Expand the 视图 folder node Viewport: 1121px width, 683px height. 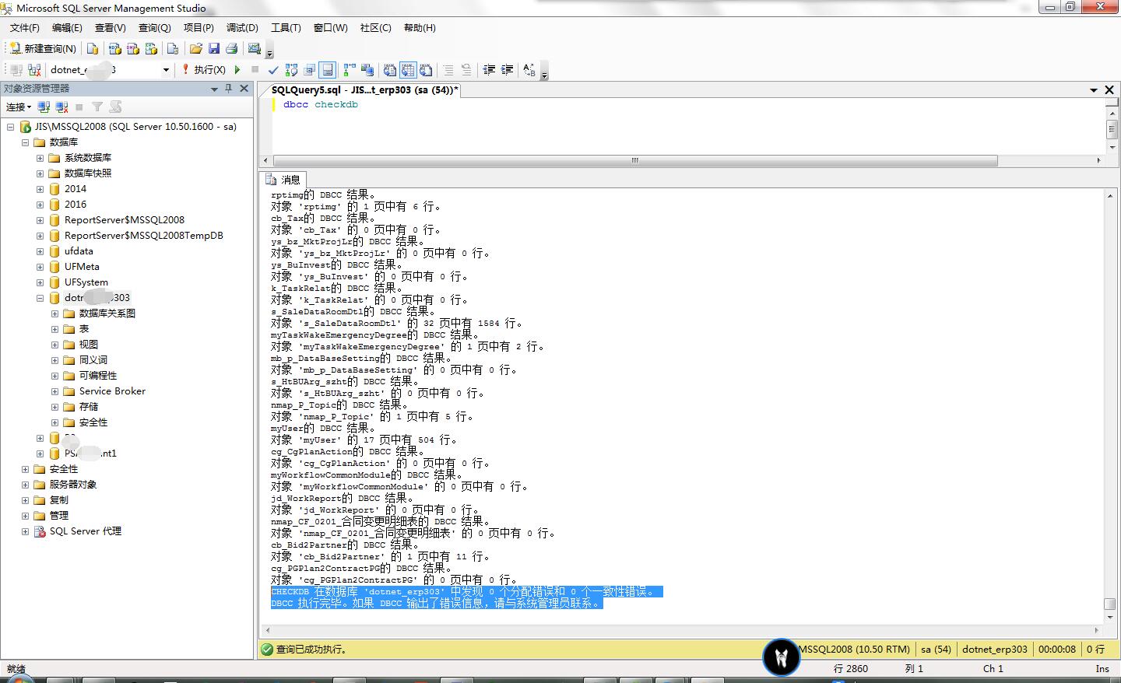point(54,345)
